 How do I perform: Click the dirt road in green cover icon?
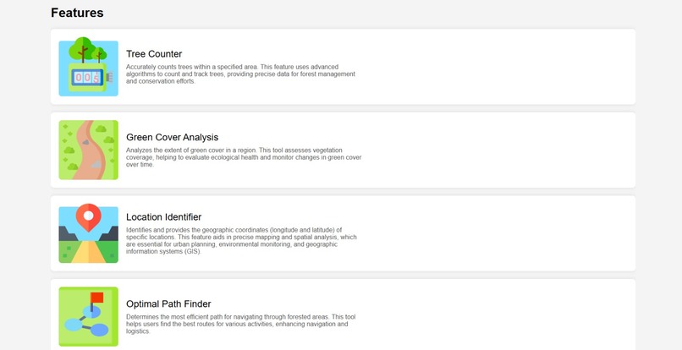pos(90,150)
